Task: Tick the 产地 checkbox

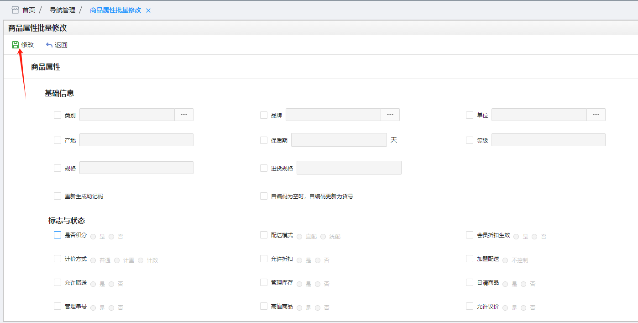Action: coord(58,140)
